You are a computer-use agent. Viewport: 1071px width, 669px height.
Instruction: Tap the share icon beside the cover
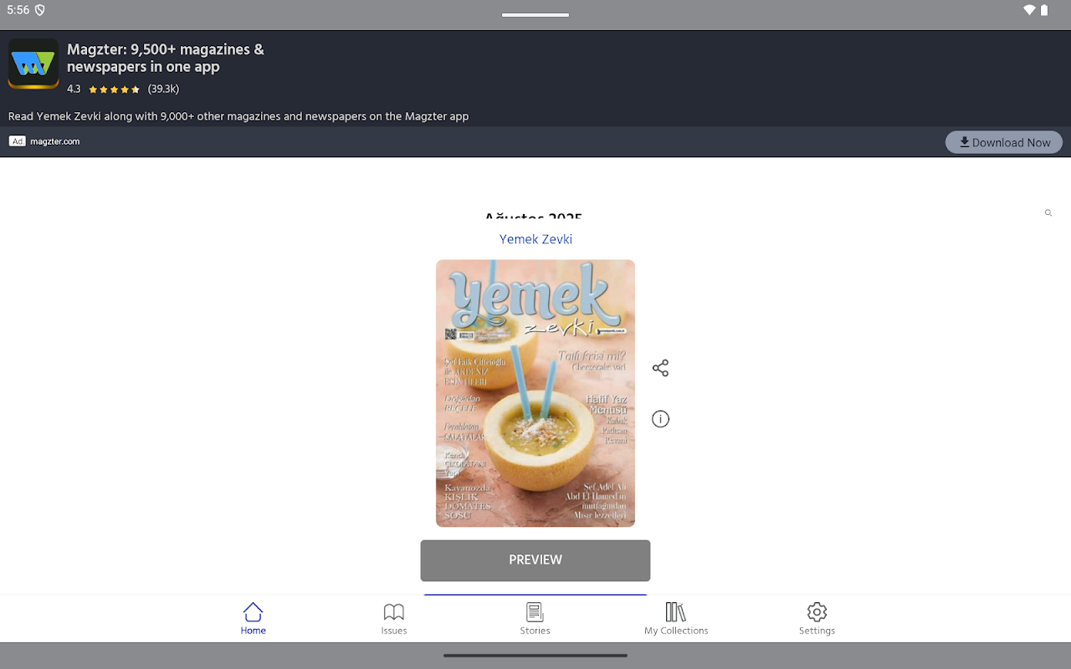(660, 368)
